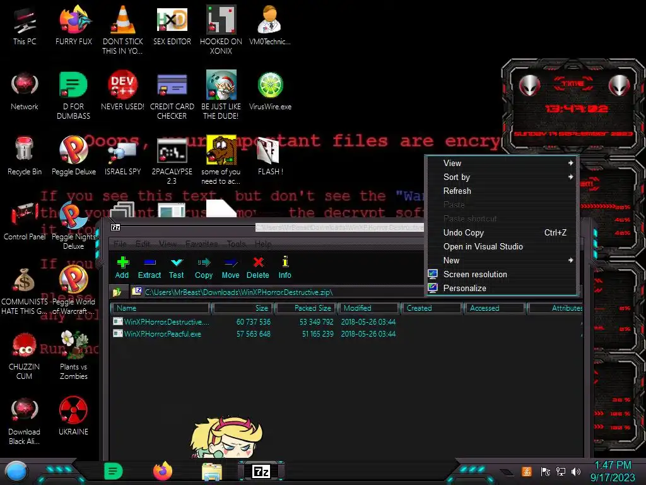Select the FURRY FUX Firefox icon

[74, 25]
